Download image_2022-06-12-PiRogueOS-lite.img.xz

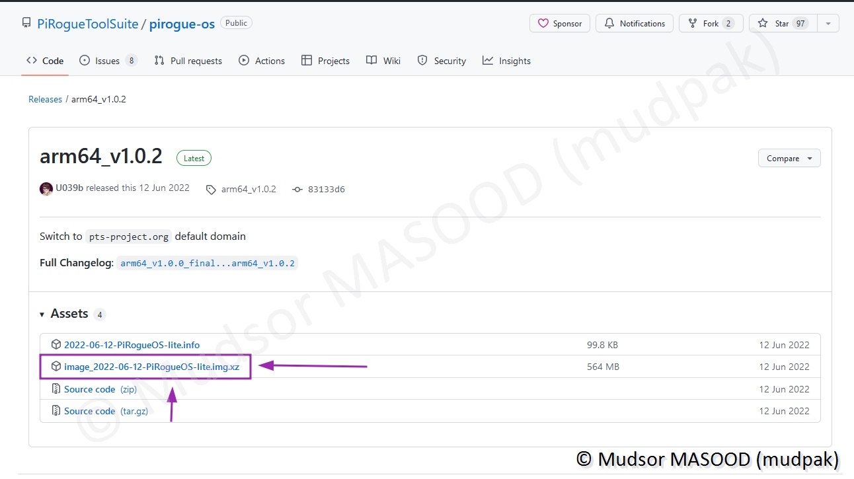coord(151,367)
